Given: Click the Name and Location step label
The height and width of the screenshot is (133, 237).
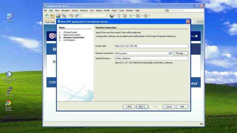Looking at the screenshot, I should coord(72,35).
